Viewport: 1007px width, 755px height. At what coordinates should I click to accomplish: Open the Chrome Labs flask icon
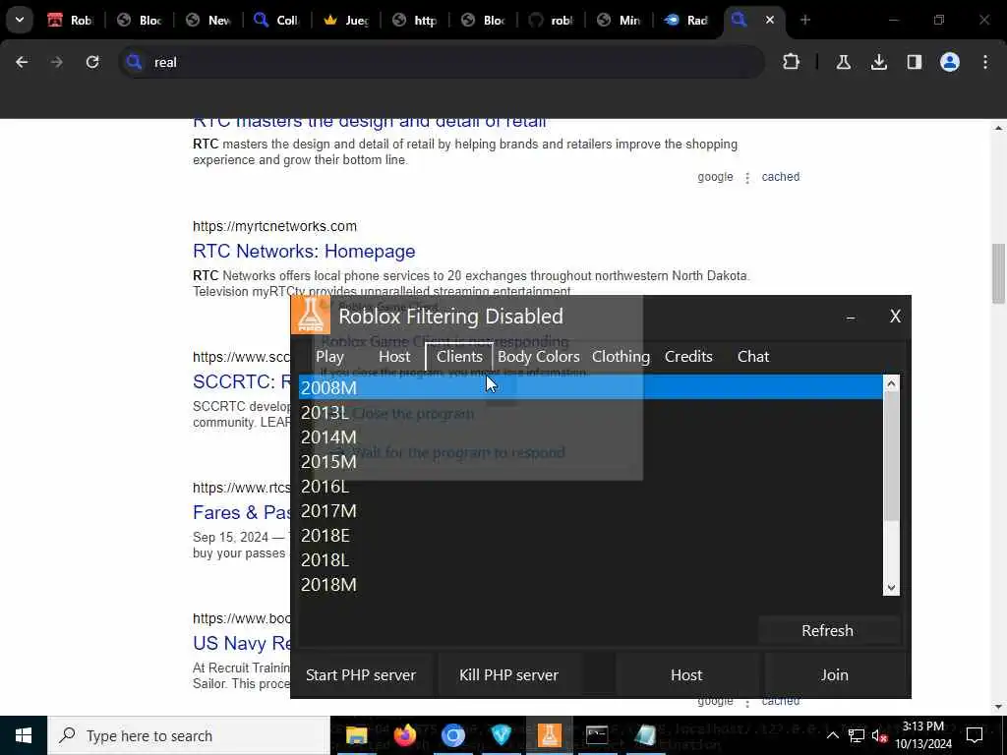point(843,62)
